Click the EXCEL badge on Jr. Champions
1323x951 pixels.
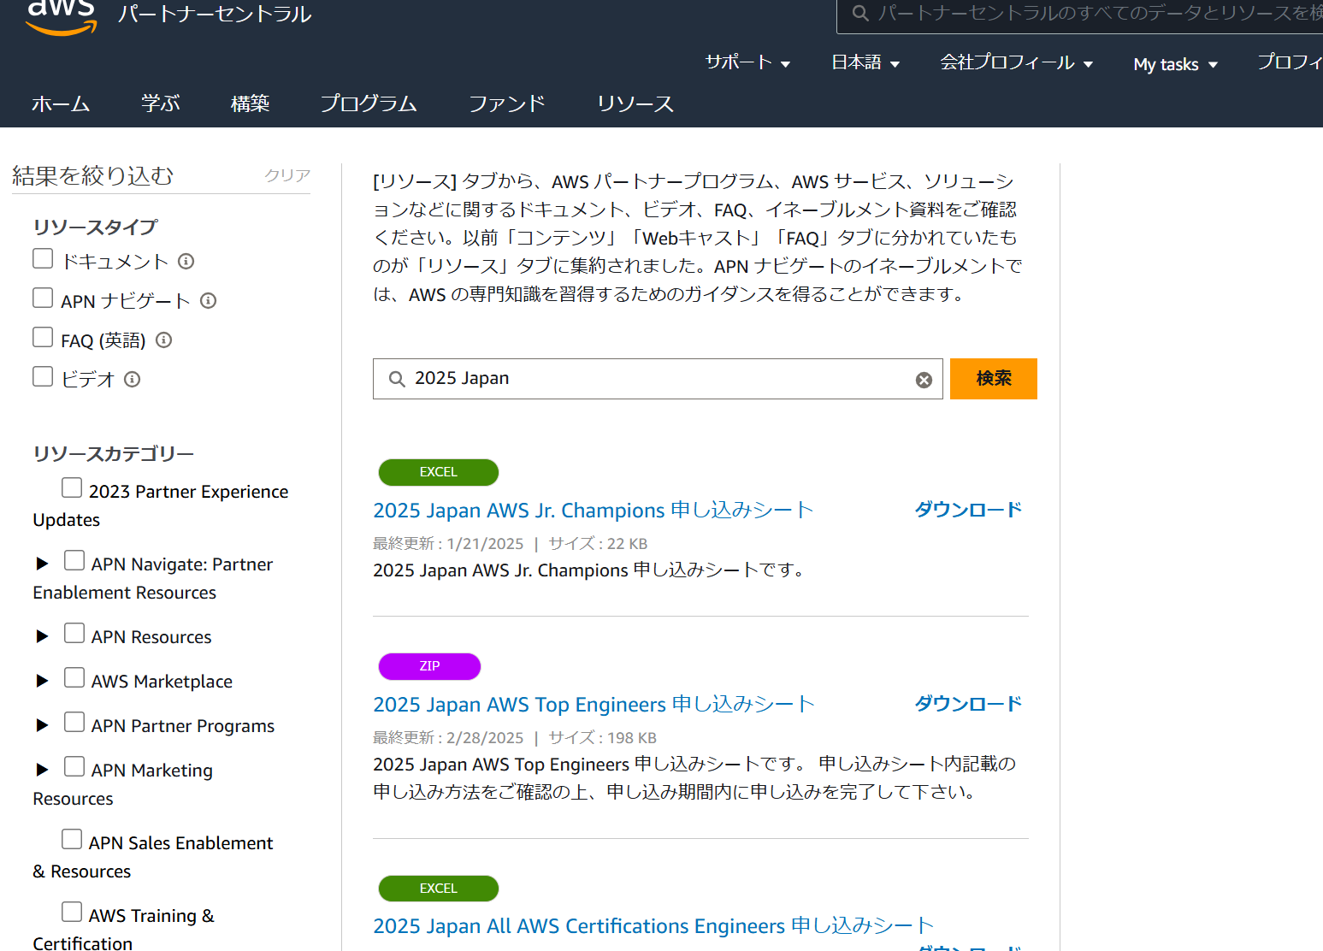pyautogui.click(x=439, y=472)
